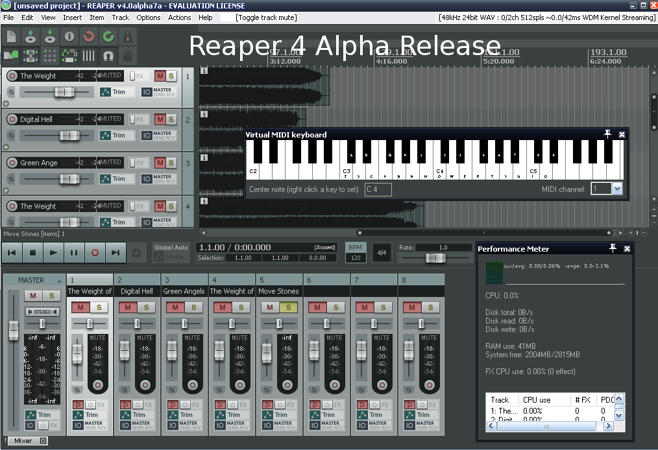The width and height of the screenshot is (658, 450).
Task: Open the Track menu
Action: coord(121,18)
